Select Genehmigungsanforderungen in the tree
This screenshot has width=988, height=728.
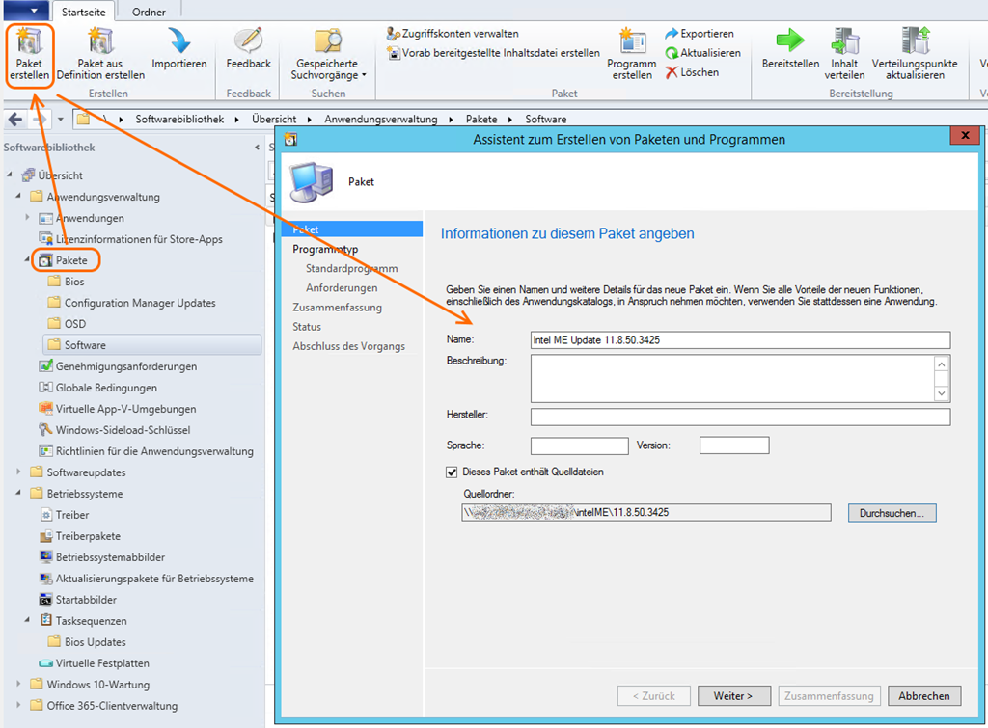tap(125, 366)
